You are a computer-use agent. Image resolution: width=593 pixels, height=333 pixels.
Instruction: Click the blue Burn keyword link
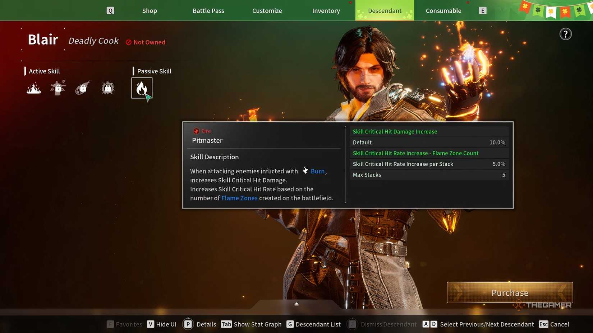click(317, 172)
